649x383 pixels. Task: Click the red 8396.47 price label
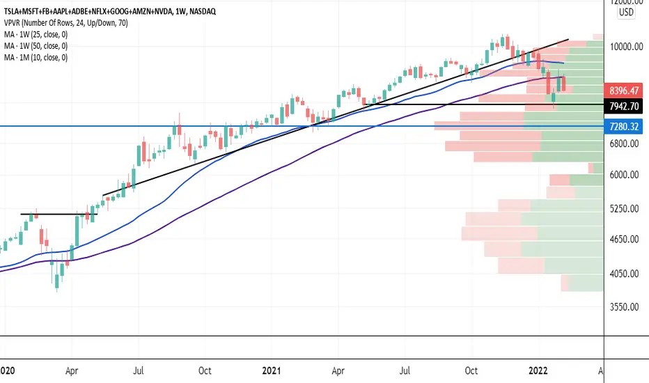[x=623, y=91]
